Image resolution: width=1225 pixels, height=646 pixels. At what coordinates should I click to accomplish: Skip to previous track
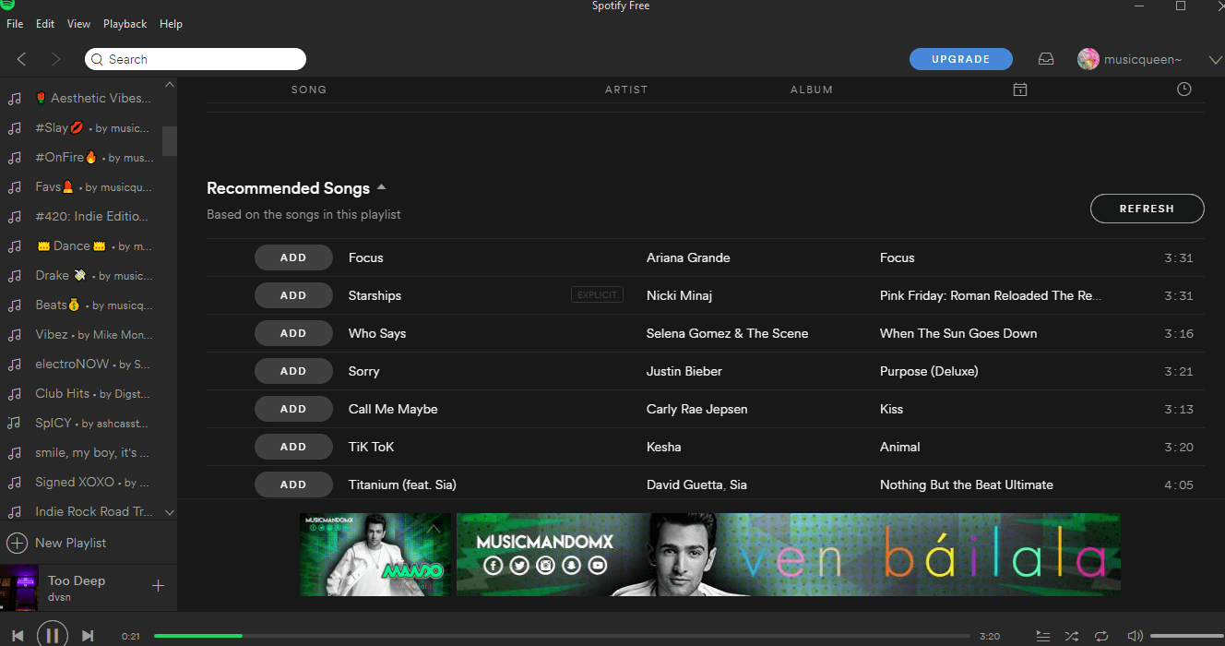coord(18,635)
